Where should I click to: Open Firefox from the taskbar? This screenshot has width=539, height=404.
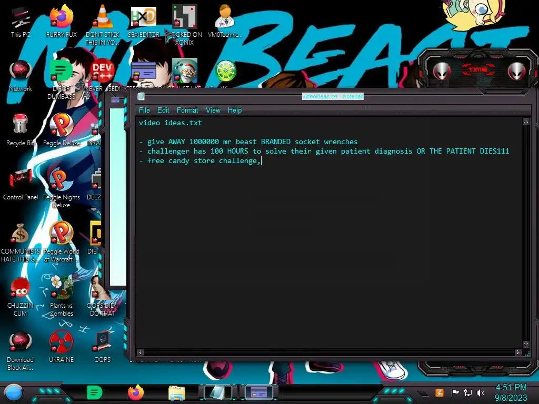pyautogui.click(x=136, y=392)
